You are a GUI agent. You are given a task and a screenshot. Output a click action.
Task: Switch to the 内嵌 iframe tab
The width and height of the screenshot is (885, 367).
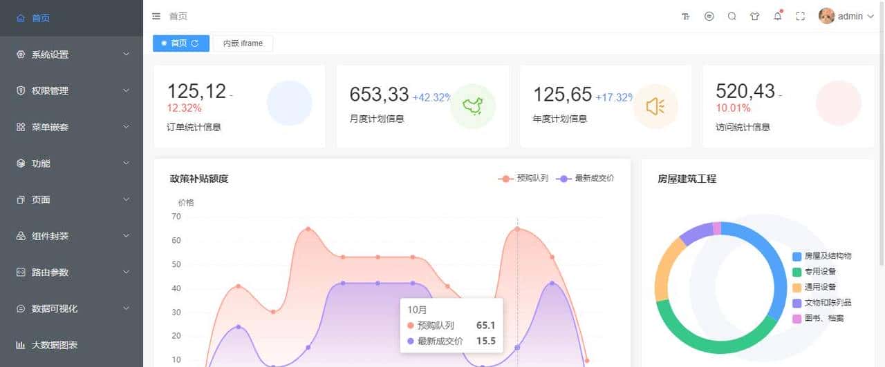coord(243,43)
